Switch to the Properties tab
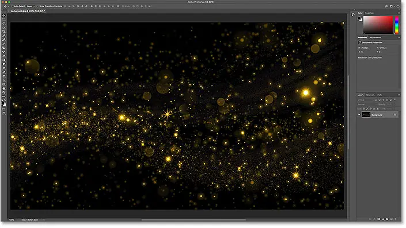This screenshot has width=406, height=228. tap(362, 37)
